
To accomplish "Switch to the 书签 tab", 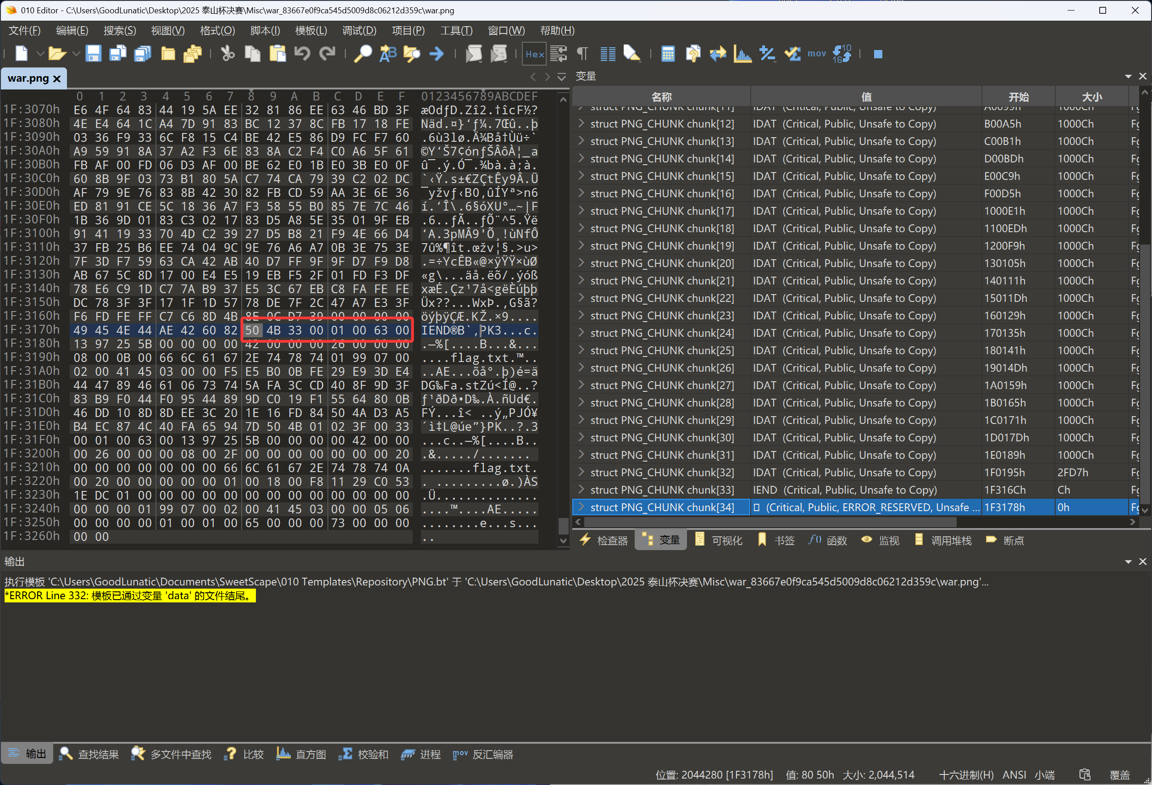I will (776, 540).
